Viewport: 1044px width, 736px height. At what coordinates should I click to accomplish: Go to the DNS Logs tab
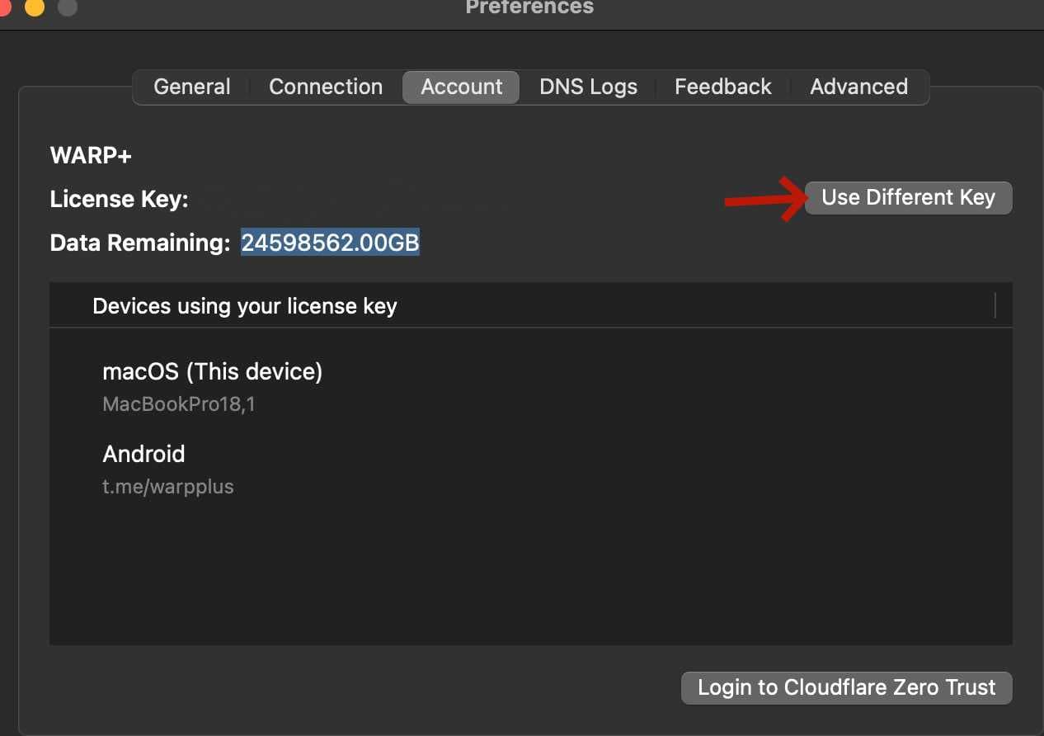[x=588, y=87]
